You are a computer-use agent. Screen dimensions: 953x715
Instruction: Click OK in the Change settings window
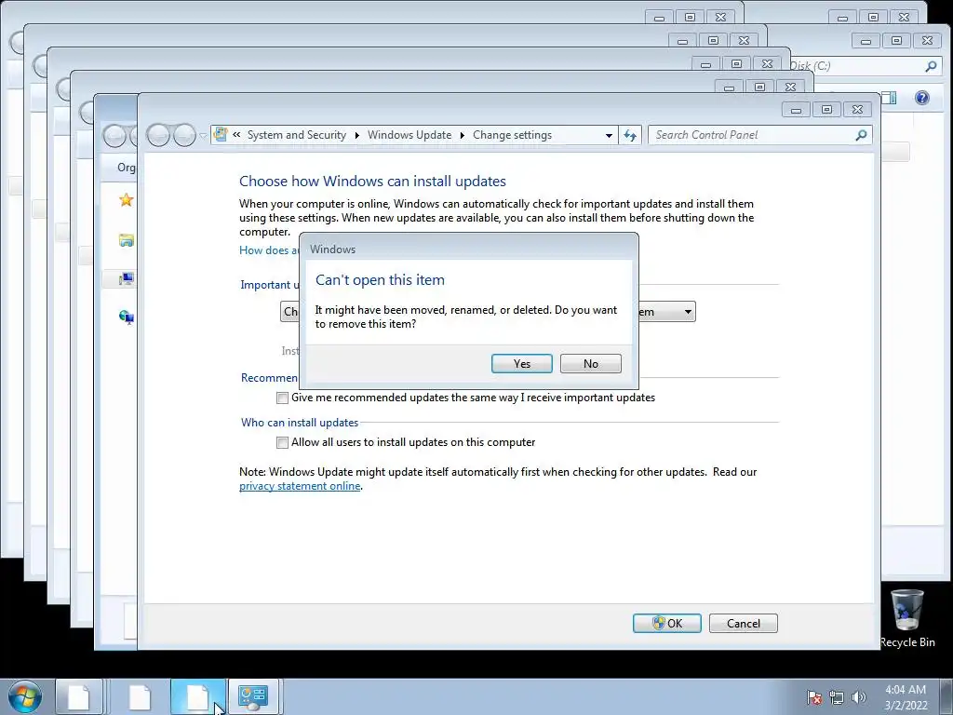pos(666,623)
